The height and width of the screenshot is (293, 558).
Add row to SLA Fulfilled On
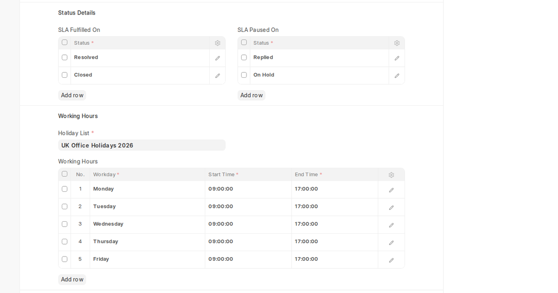click(x=72, y=95)
